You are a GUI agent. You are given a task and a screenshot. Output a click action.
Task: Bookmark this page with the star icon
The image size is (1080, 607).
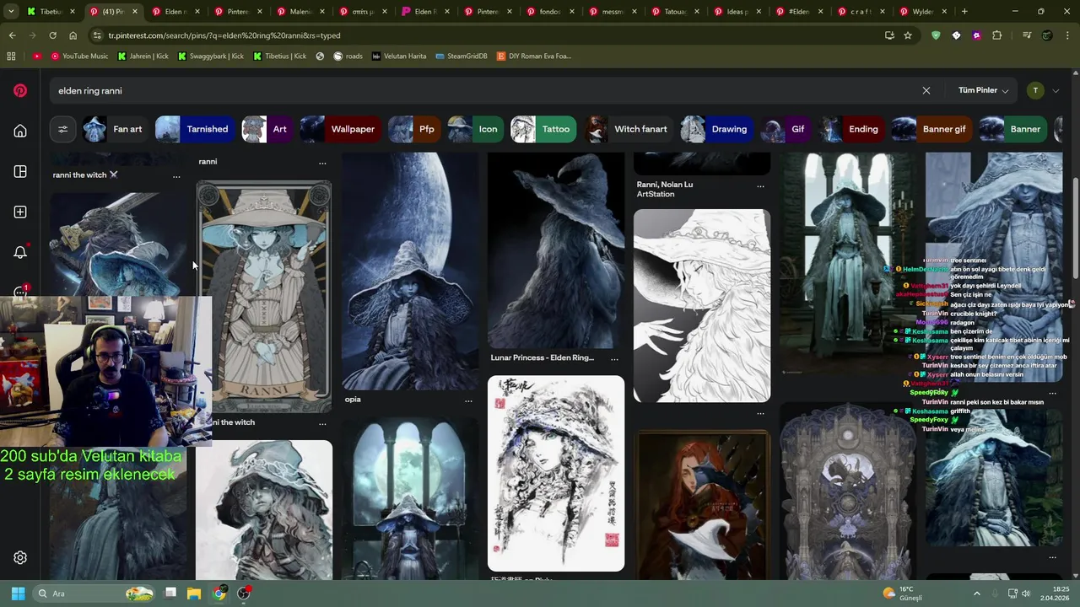point(908,35)
